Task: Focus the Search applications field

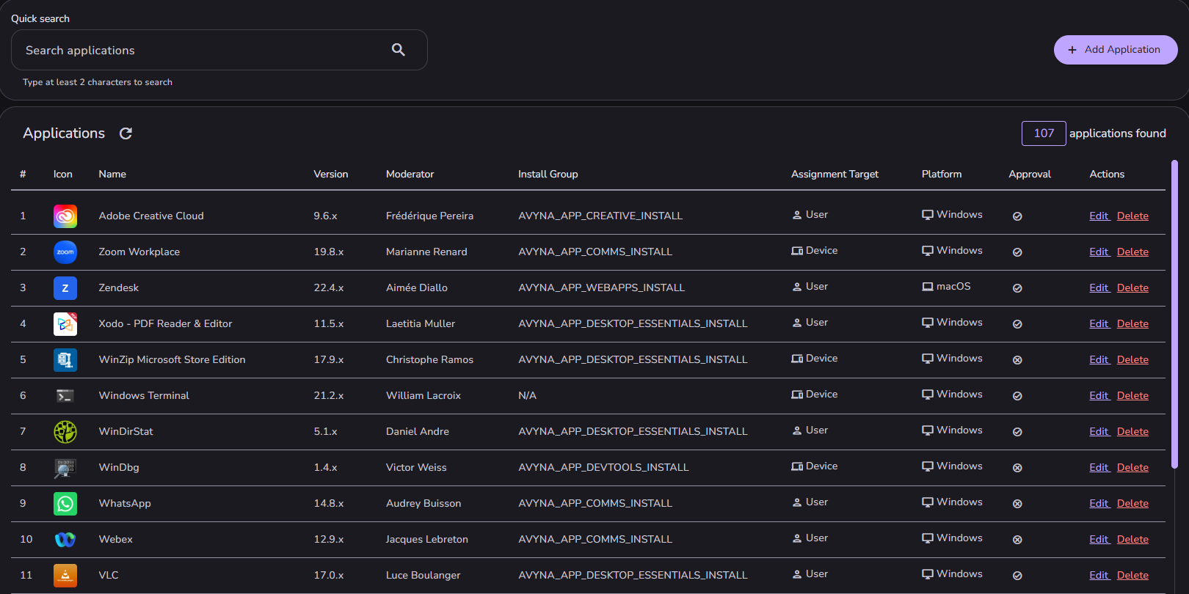Action: click(x=219, y=50)
